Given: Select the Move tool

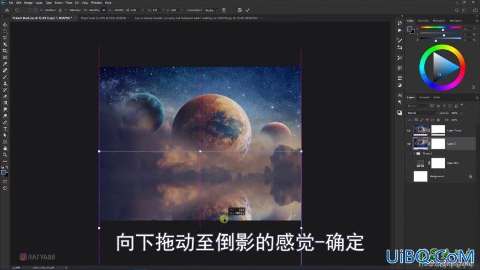Looking at the screenshot, I should tap(5, 25).
